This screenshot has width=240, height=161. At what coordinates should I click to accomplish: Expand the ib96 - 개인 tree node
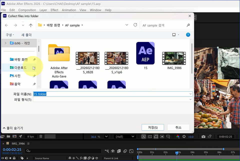tap(5, 43)
